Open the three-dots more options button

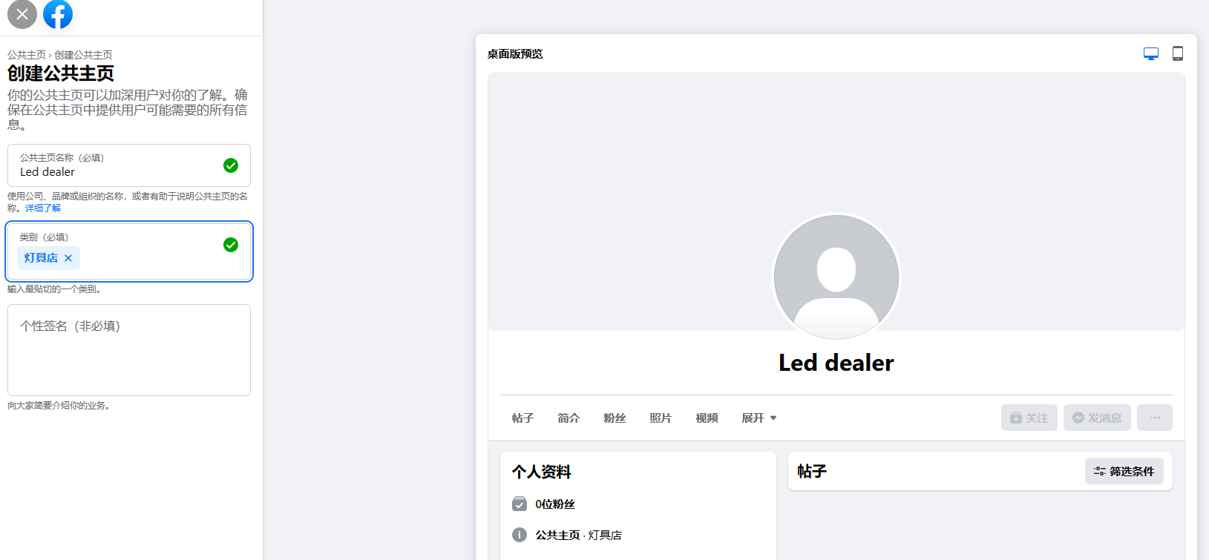(1155, 418)
